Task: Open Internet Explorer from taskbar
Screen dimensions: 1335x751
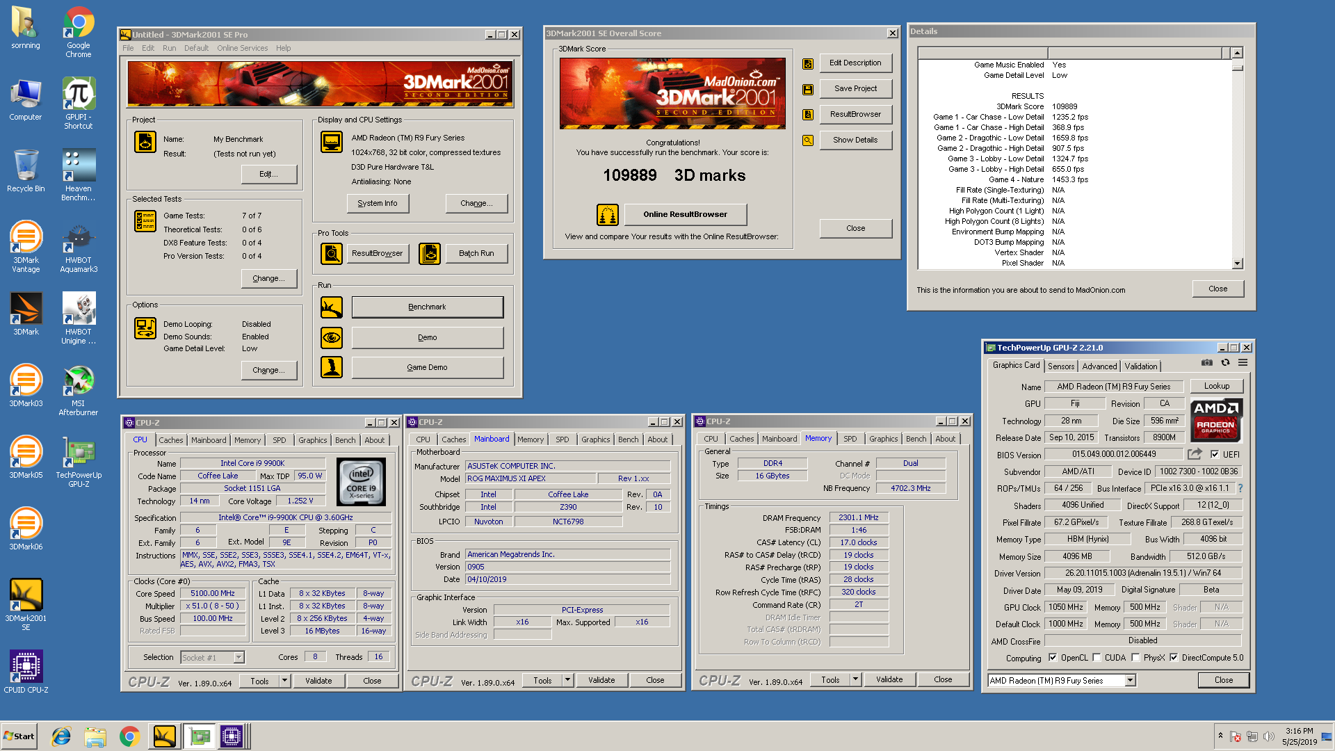Action: coord(61,736)
